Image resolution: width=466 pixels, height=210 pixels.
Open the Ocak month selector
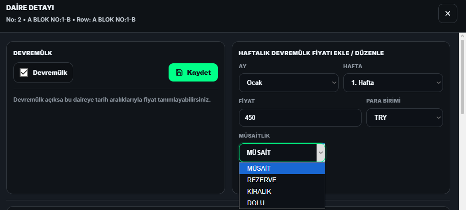[288, 82]
